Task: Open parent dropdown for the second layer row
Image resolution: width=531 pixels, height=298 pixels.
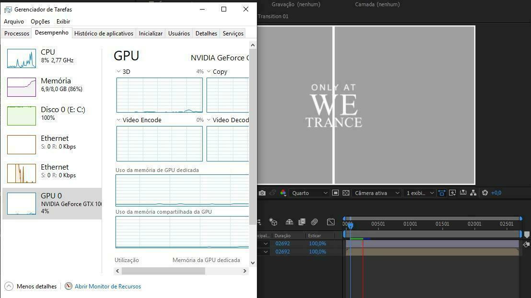Action: [266, 252]
